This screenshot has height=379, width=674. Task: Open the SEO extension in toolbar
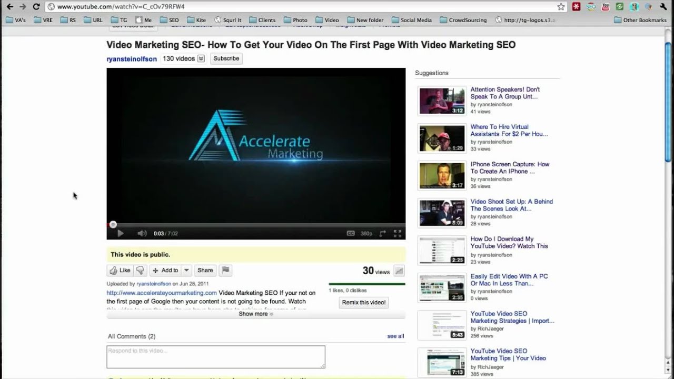[x=591, y=7]
